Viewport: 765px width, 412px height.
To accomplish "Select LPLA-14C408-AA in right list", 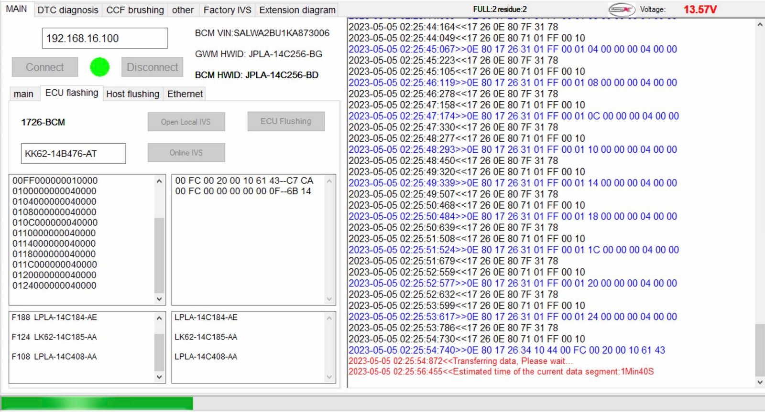I will 206,357.
